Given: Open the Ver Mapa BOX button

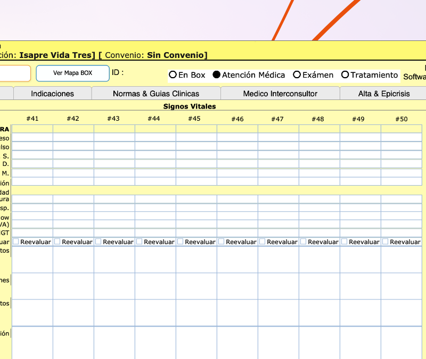Looking at the screenshot, I should point(72,73).
